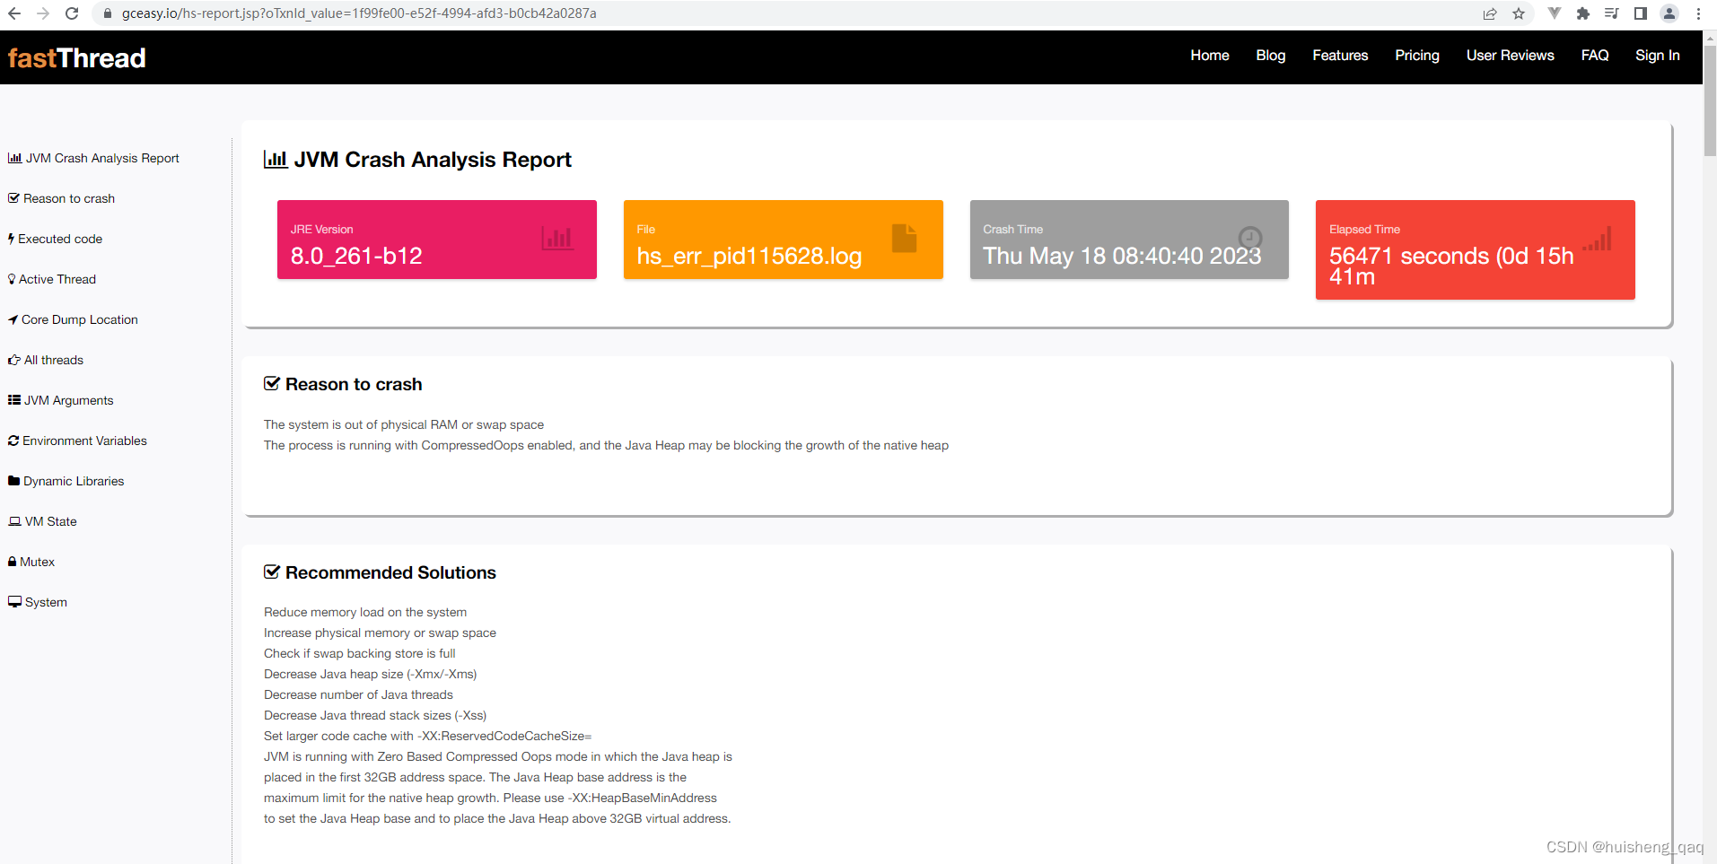Screen dimensions: 1717x864
Task: Click 'Decrease Java heap size (-Xmx/-Xms)'
Action: [x=371, y=674]
